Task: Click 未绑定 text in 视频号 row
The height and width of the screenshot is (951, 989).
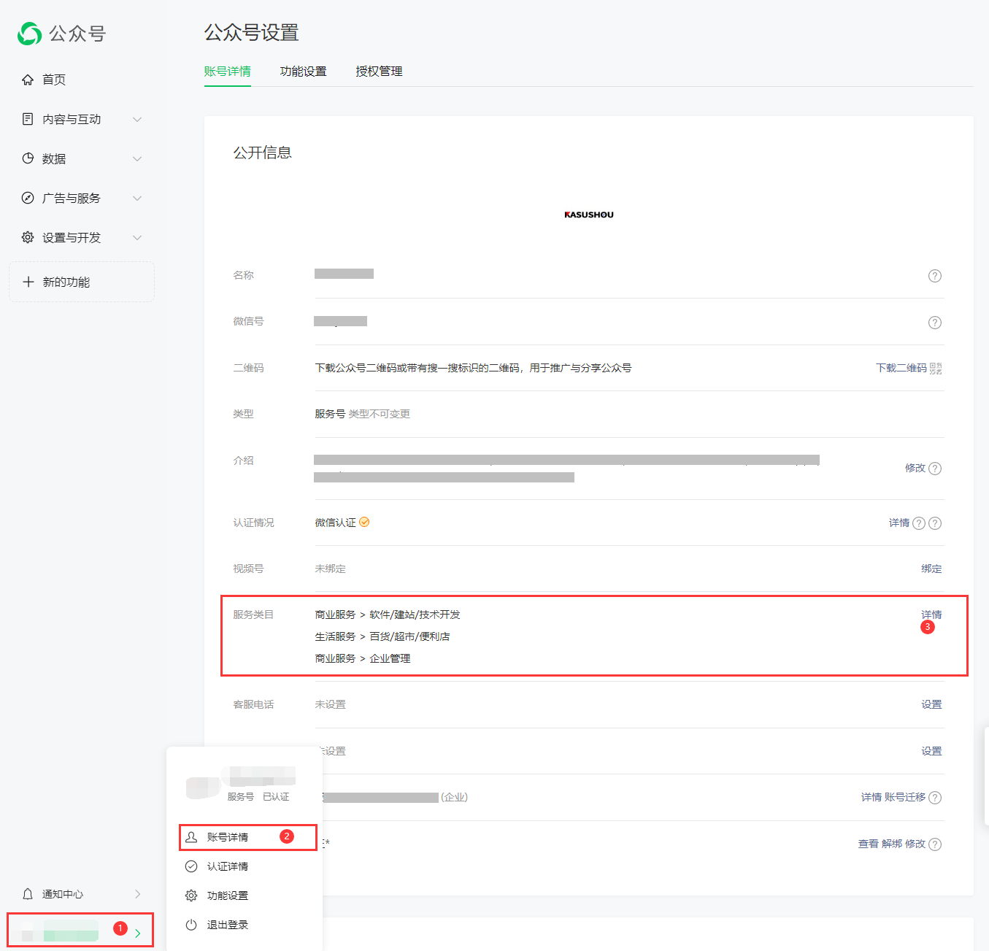Action: tap(331, 569)
